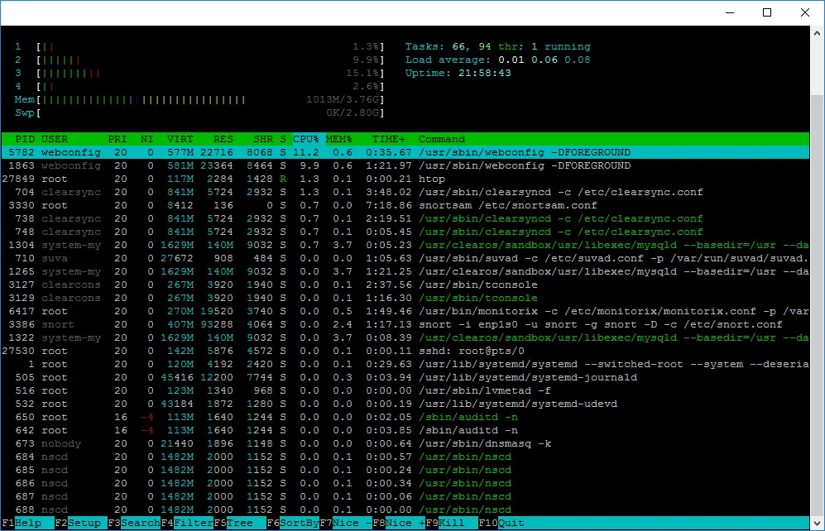825x531 pixels.
Task: Select the suvad process row PID 710
Action: [405, 258]
